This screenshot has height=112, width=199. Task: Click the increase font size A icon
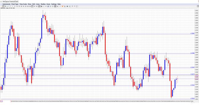(x=72, y=6)
